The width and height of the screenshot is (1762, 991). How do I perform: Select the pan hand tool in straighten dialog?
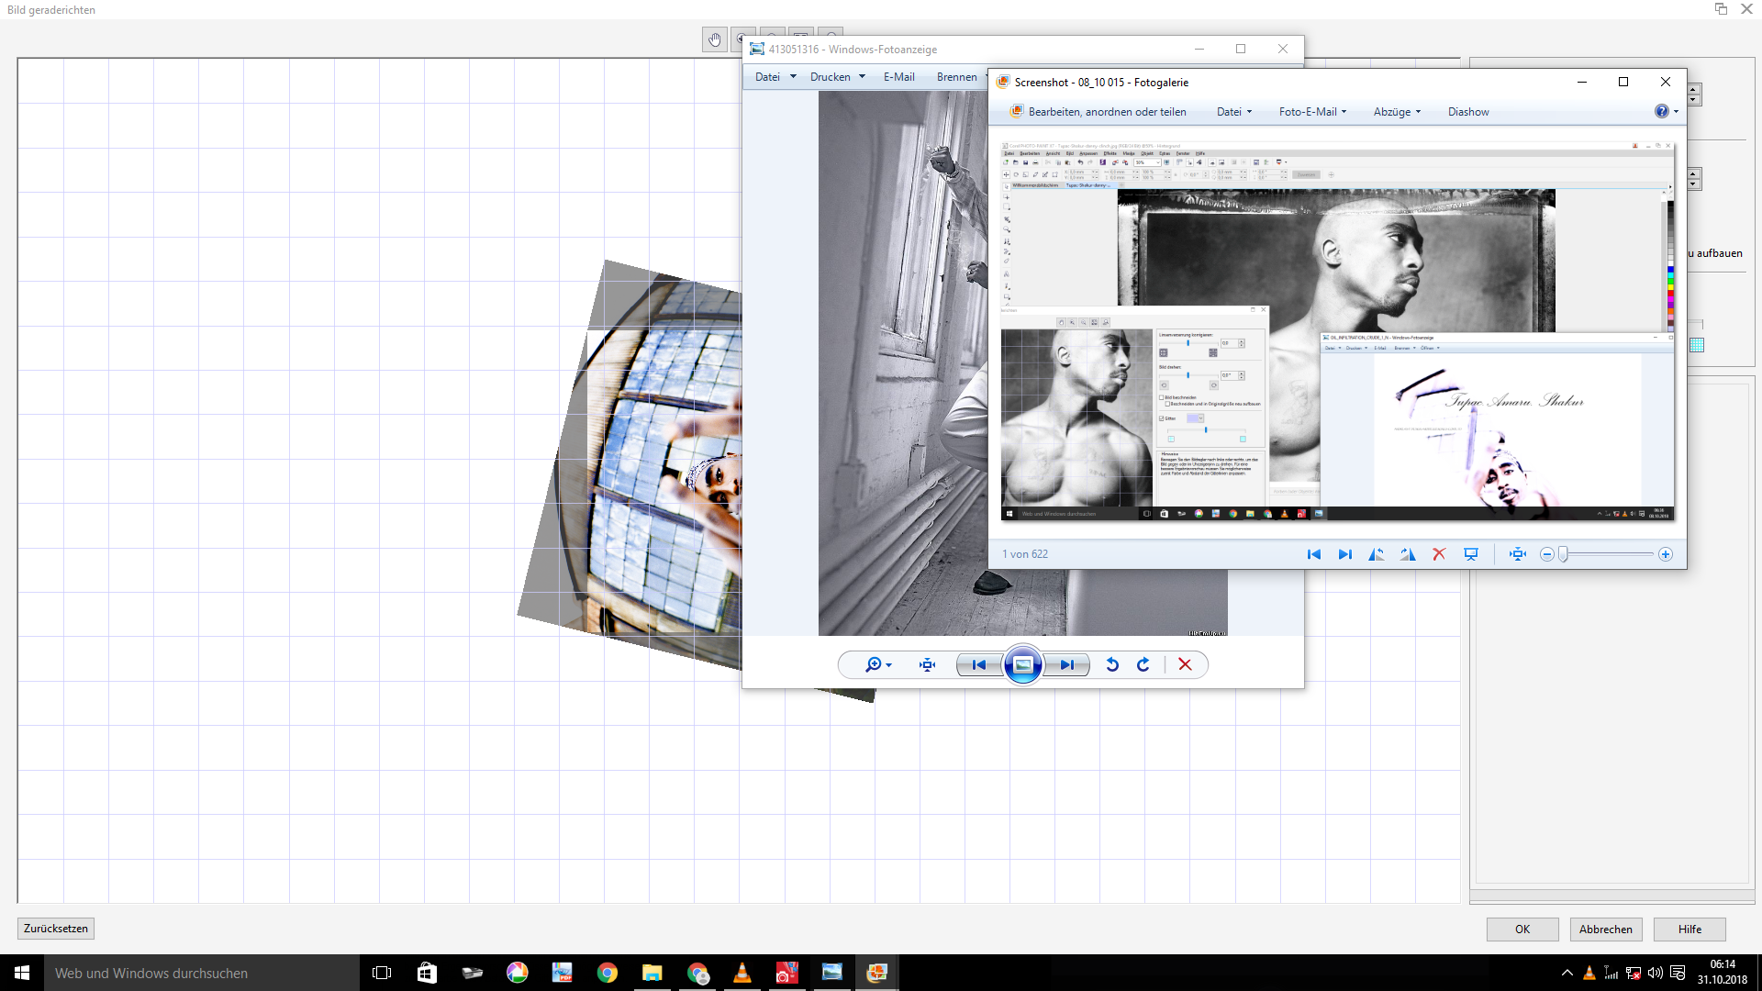(x=715, y=39)
